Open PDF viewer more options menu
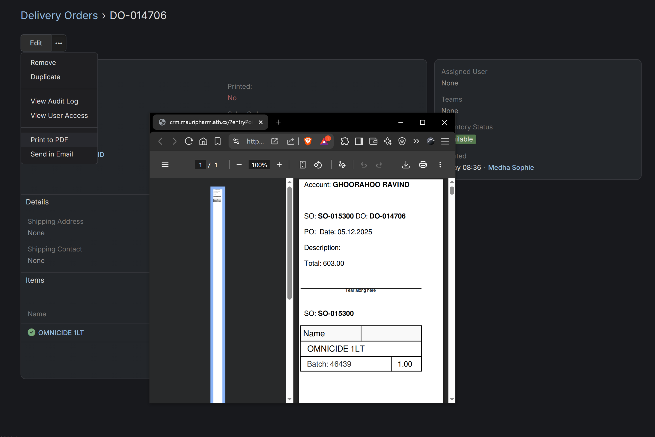Screen dimensions: 655x437 440,165
